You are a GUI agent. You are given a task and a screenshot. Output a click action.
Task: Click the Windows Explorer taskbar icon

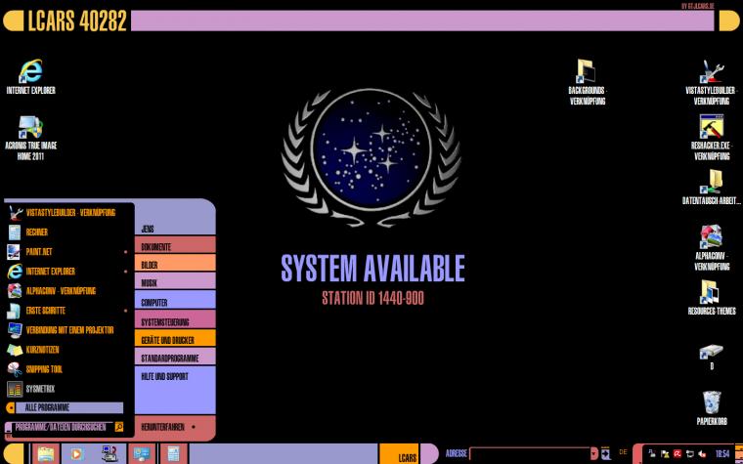[46, 454]
